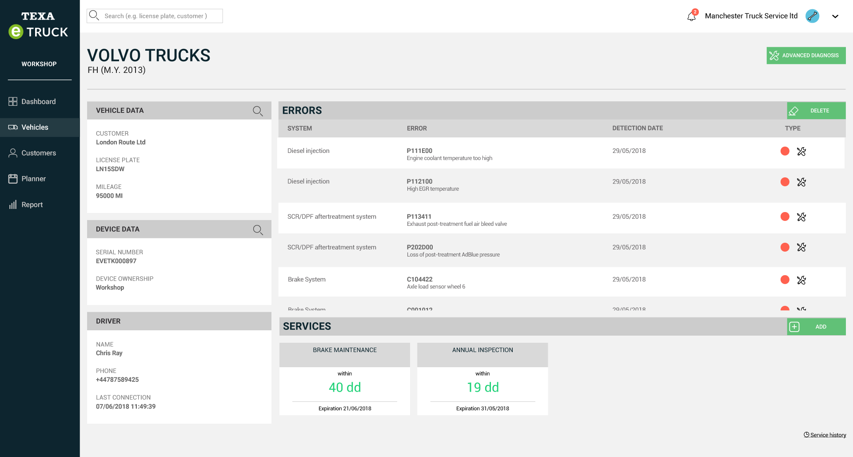Click serial number EVETK000897
The width and height of the screenshot is (853, 457).
(x=116, y=261)
